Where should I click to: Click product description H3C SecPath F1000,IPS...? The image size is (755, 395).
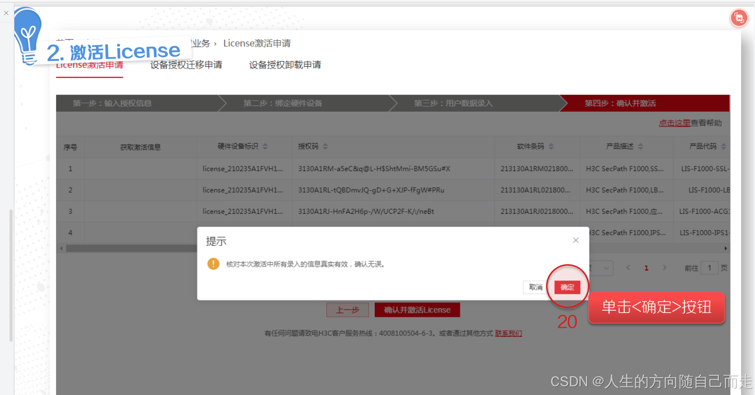coord(627,232)
